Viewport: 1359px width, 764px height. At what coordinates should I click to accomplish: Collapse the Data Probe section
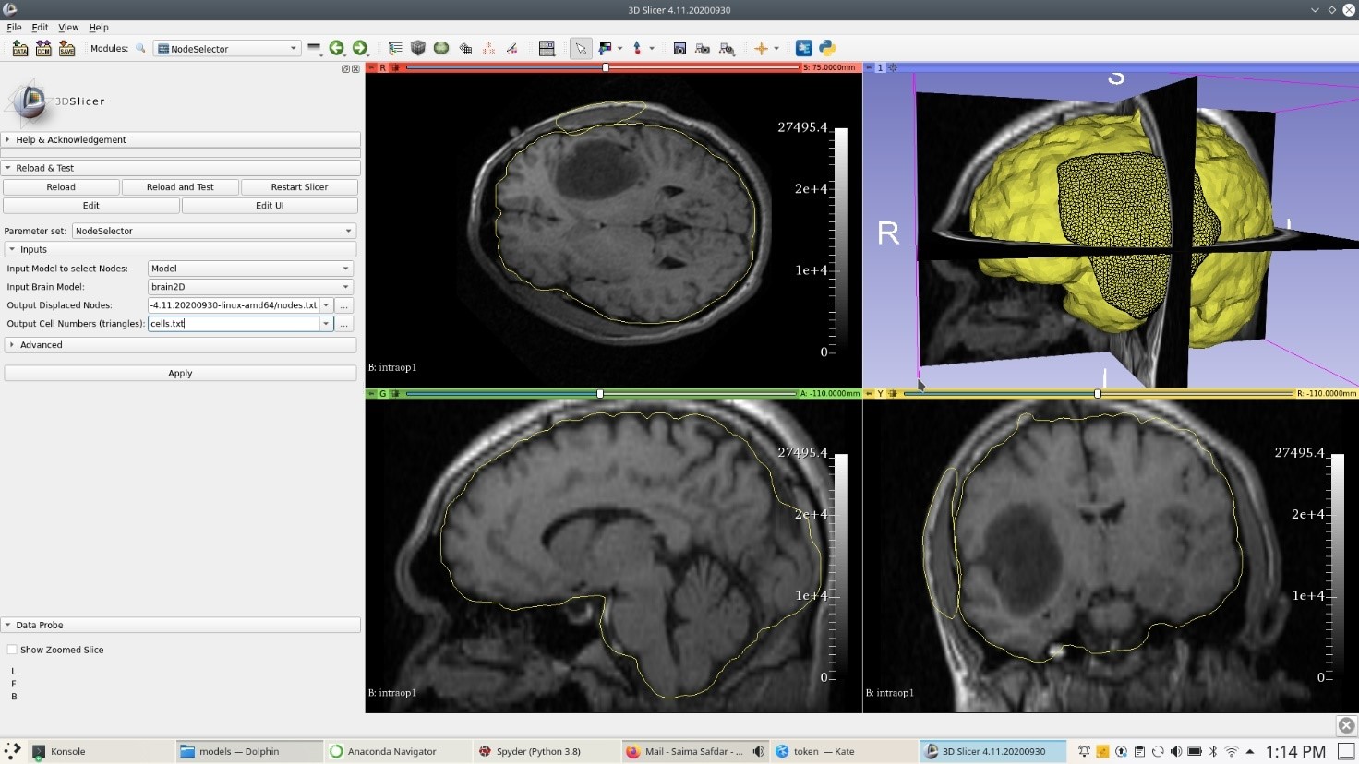pos(180,625)
